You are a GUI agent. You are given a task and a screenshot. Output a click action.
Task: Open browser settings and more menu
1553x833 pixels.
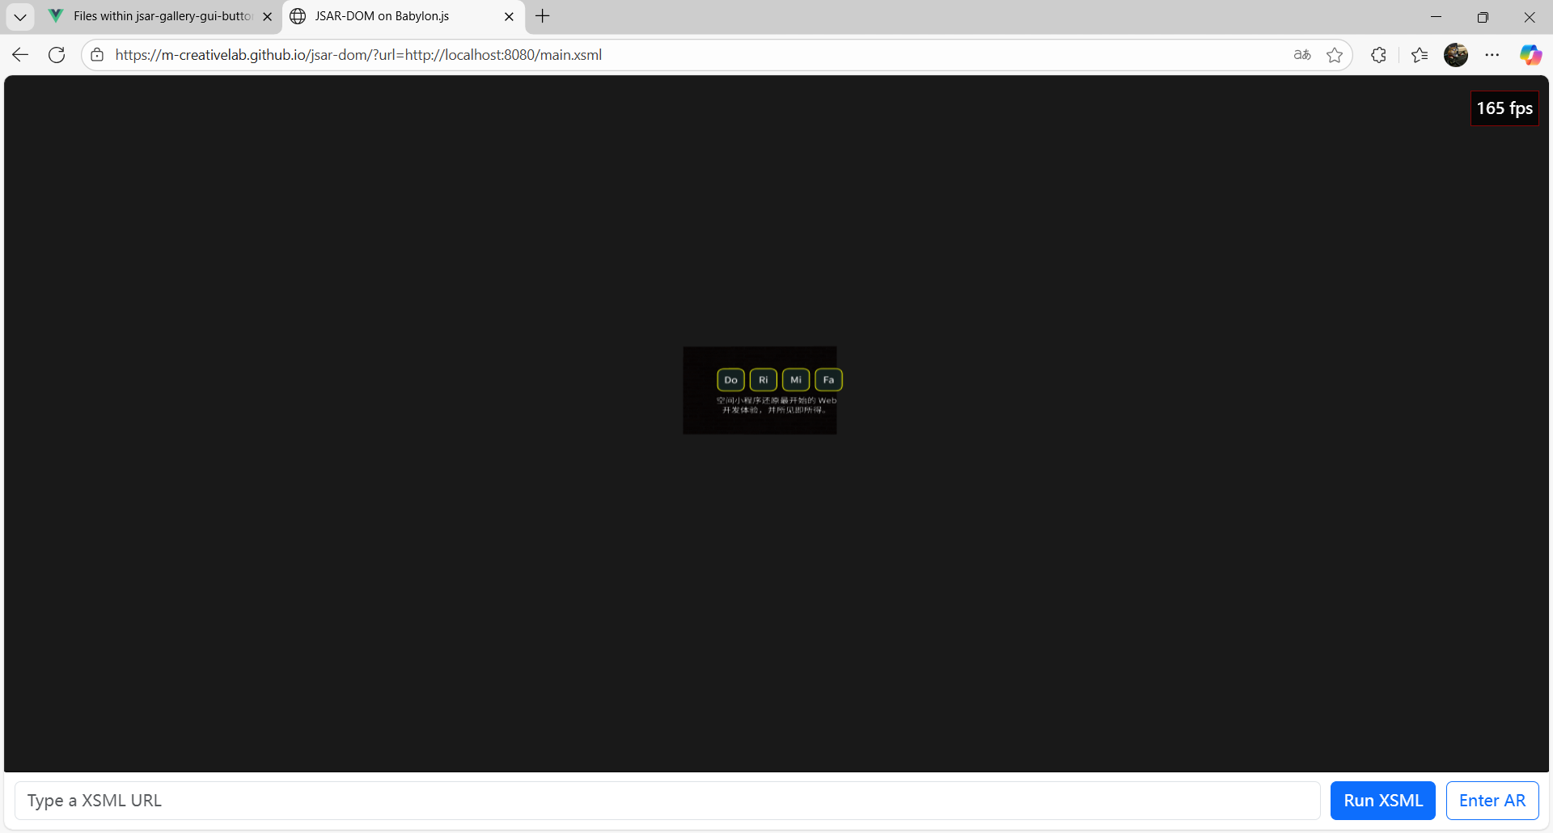1492,55
